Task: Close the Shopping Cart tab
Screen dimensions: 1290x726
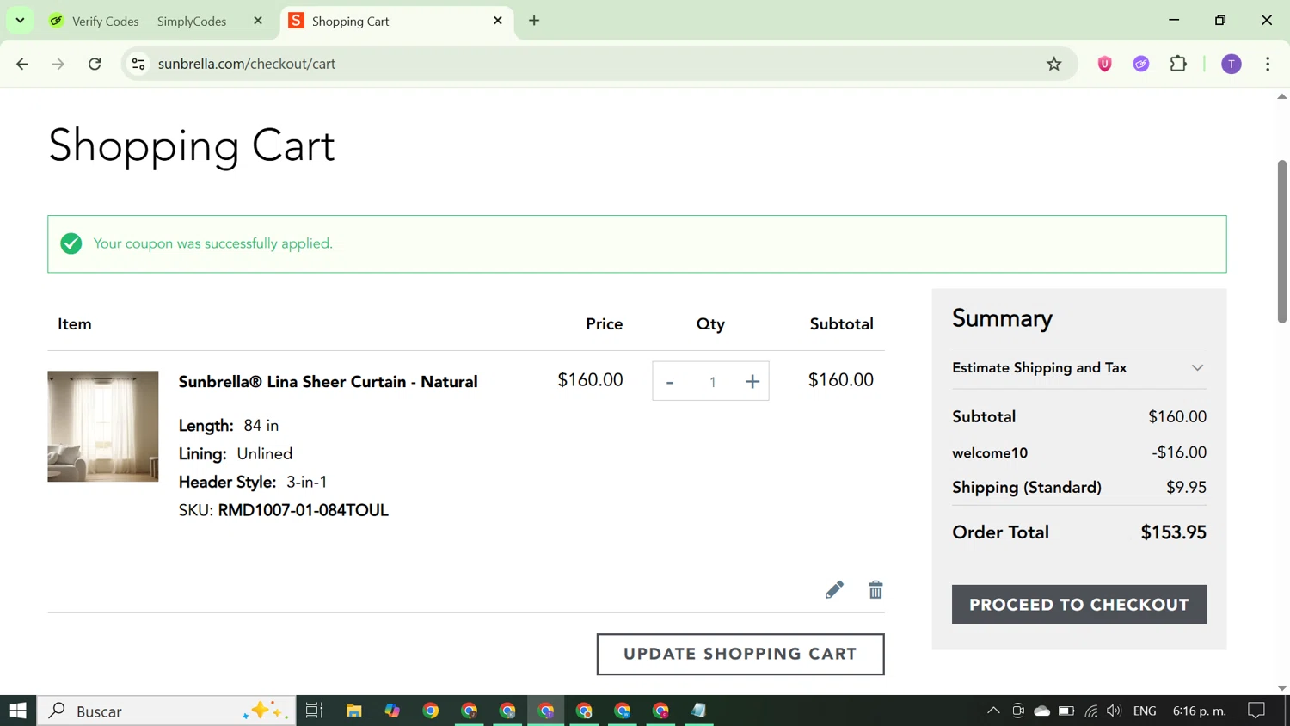Action: coord(498,21)
